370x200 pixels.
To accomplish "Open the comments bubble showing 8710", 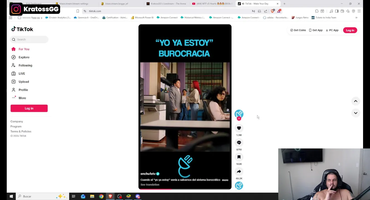I will pos(239,142).
